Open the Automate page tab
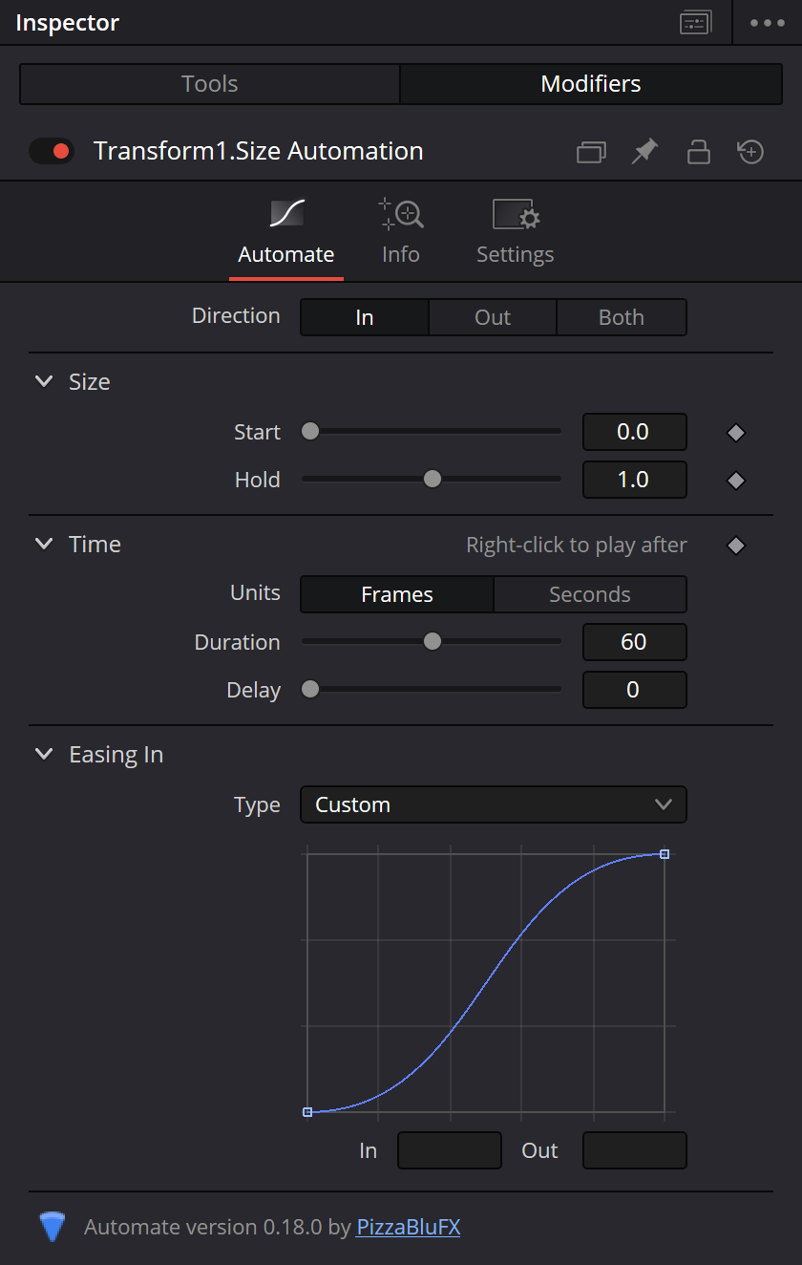Image resolution: width=802 pixels, height=1265 pixels. (286, 232)
